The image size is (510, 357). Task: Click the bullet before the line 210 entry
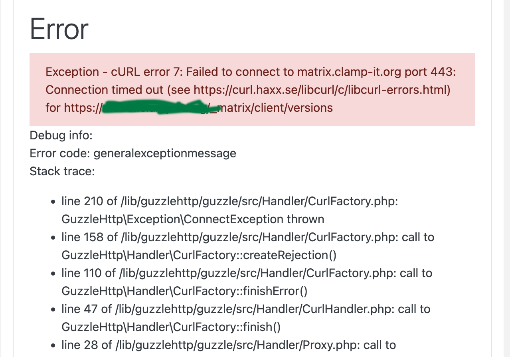tap(53, 202)
